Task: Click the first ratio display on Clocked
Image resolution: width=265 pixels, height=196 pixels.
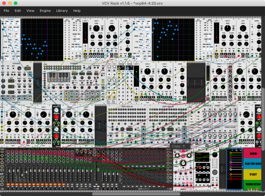Action: tap(11, 81)
